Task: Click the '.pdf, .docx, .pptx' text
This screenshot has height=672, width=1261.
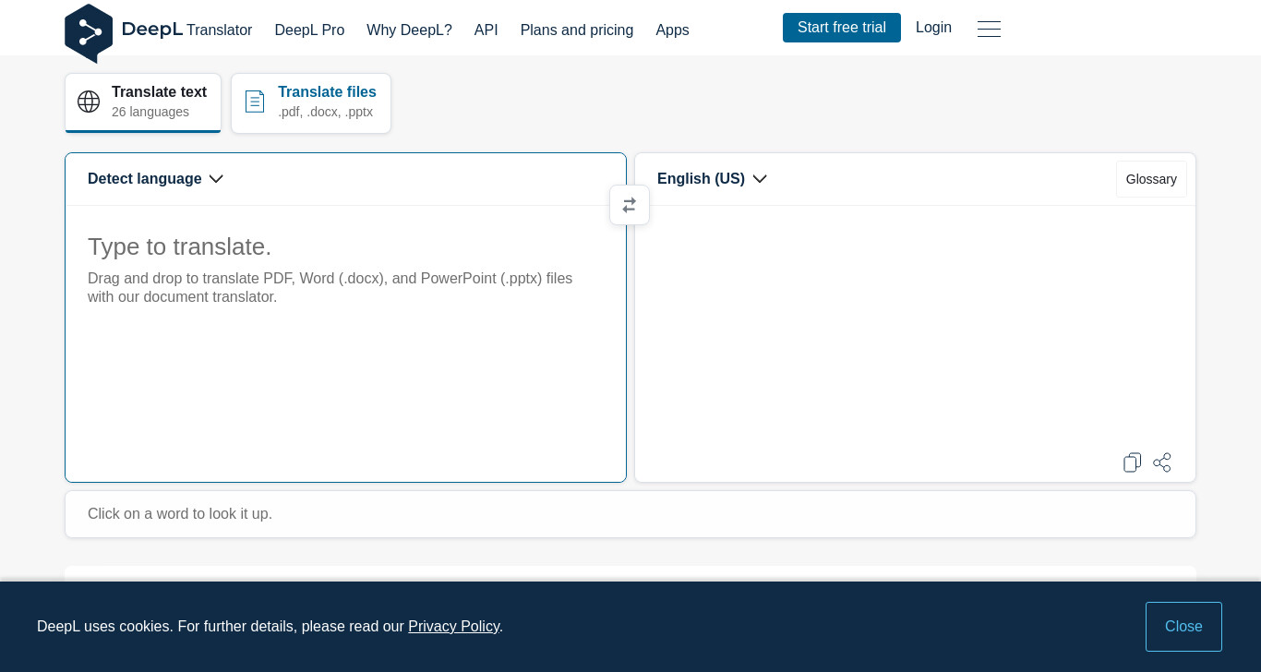Action: click(325, 112)
